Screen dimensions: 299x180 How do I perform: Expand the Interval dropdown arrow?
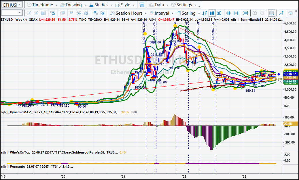[172, 13]
